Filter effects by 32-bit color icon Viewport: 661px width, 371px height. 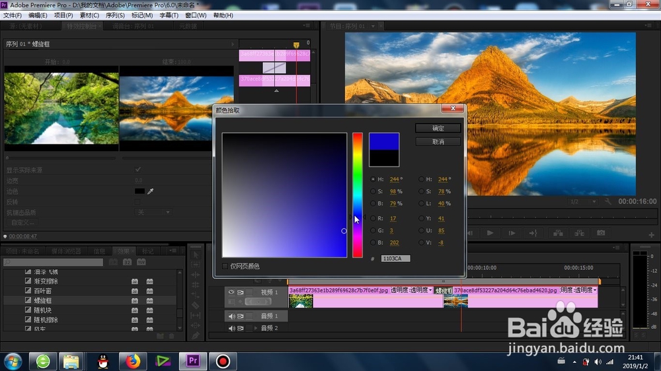128,262
